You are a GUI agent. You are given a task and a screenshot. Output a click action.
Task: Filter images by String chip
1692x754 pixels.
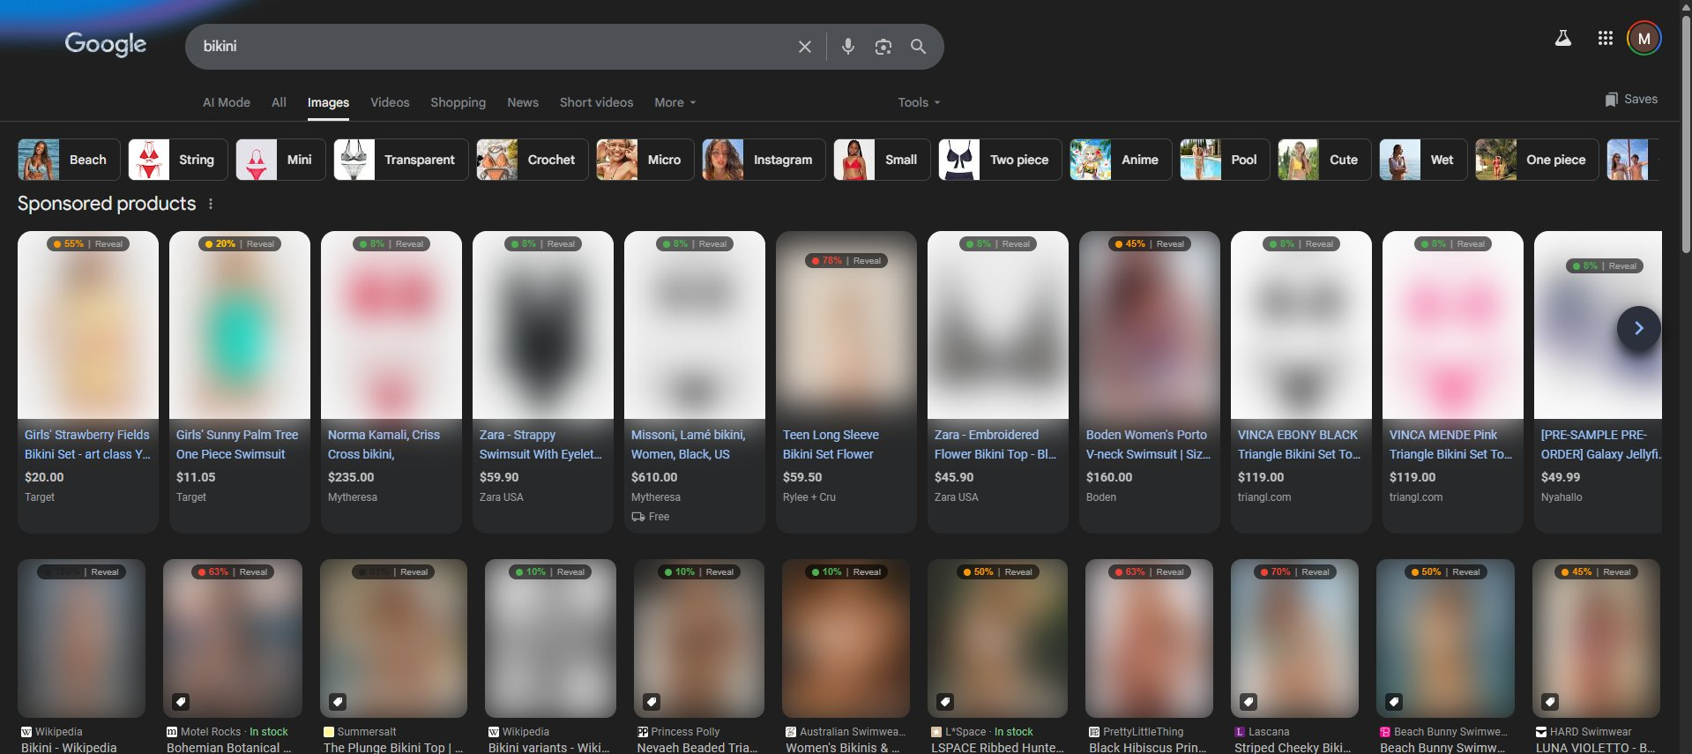click(x=177, y=160)
